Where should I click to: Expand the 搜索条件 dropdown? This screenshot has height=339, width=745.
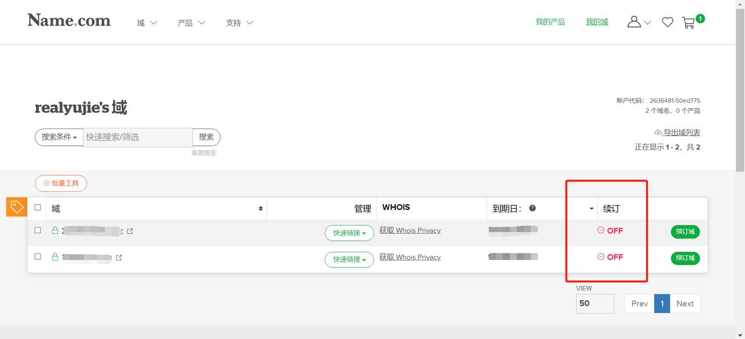click(x=59, y=137)
